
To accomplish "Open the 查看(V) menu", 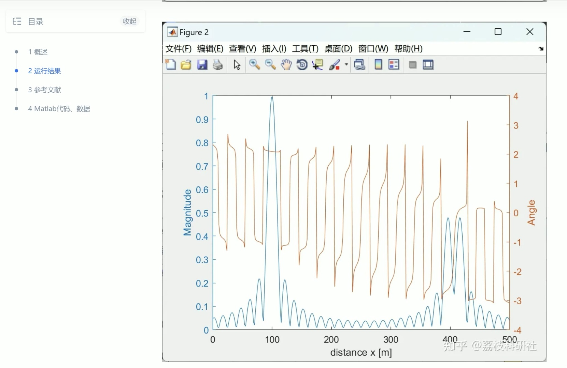I will [243, 49].
